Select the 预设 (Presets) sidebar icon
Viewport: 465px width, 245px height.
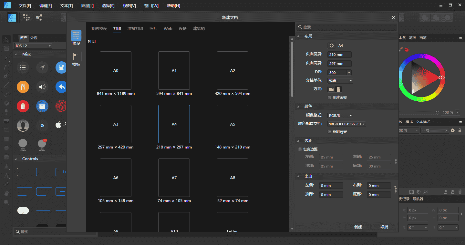76,36
